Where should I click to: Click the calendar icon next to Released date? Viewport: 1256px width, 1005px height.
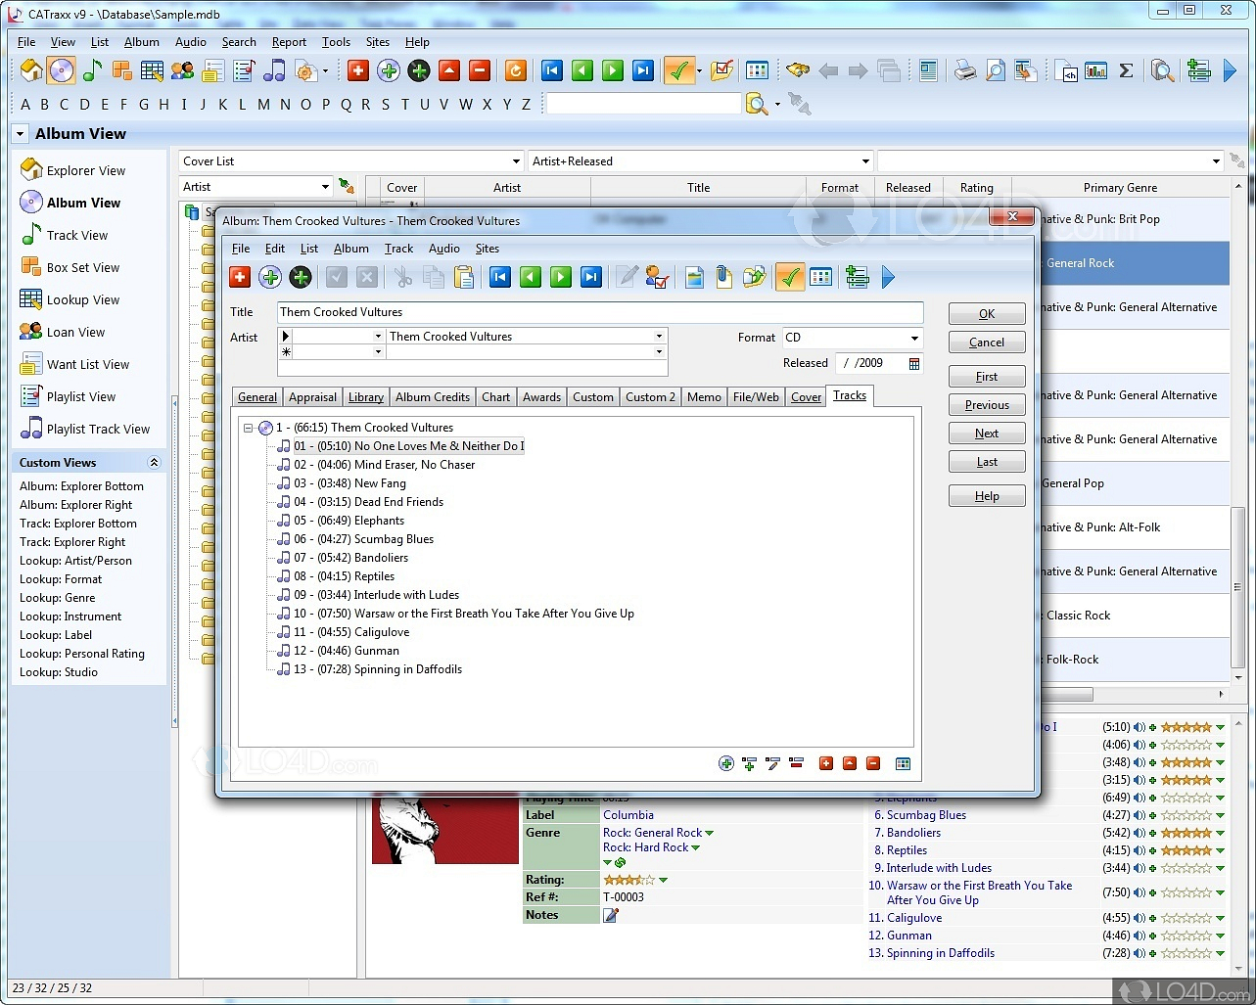(914, 363)
